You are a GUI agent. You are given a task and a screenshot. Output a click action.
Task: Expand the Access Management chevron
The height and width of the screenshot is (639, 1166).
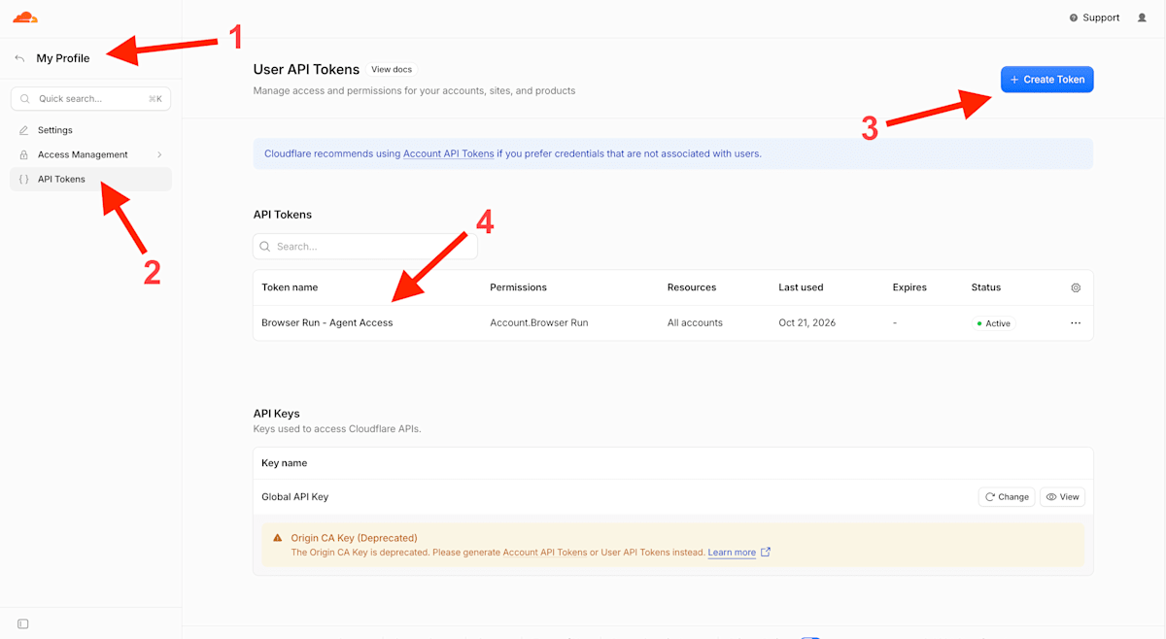(159, 154)
